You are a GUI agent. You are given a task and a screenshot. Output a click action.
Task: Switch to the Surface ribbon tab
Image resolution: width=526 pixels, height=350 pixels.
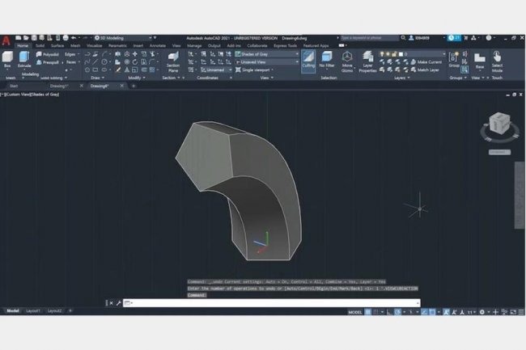coord(57,45)
